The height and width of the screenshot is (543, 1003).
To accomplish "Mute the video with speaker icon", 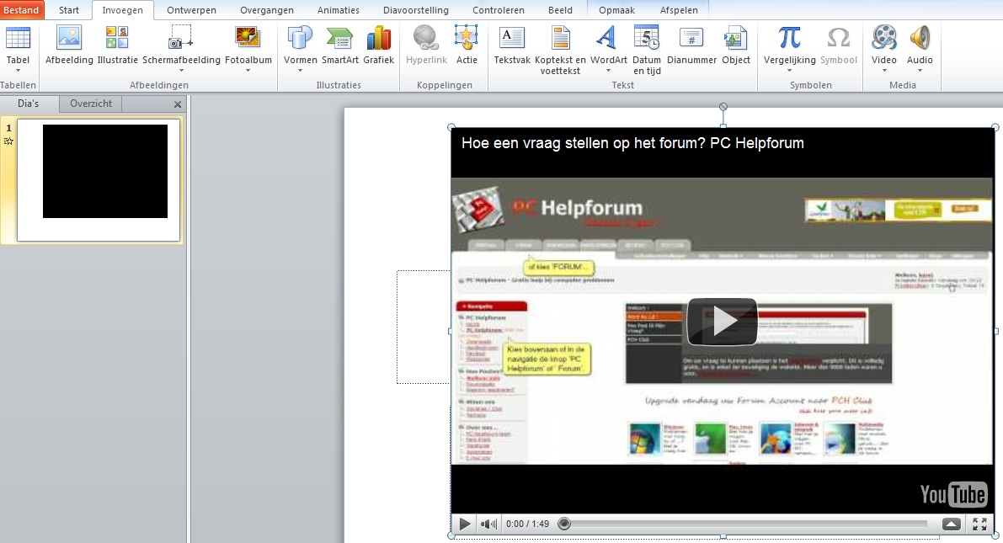I will point(488,524).
